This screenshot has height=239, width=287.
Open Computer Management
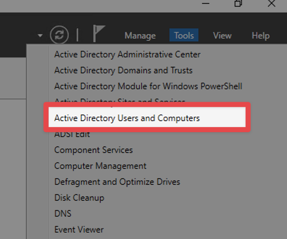[100, 166]
